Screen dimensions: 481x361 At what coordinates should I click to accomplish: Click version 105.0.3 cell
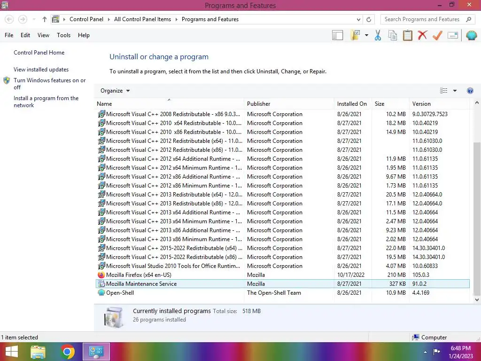point(420,275)
